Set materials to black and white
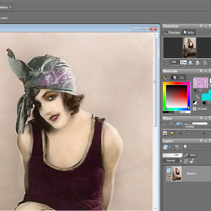Image resolution: width=211 pixels, height=211 pixels. point(195,102)
